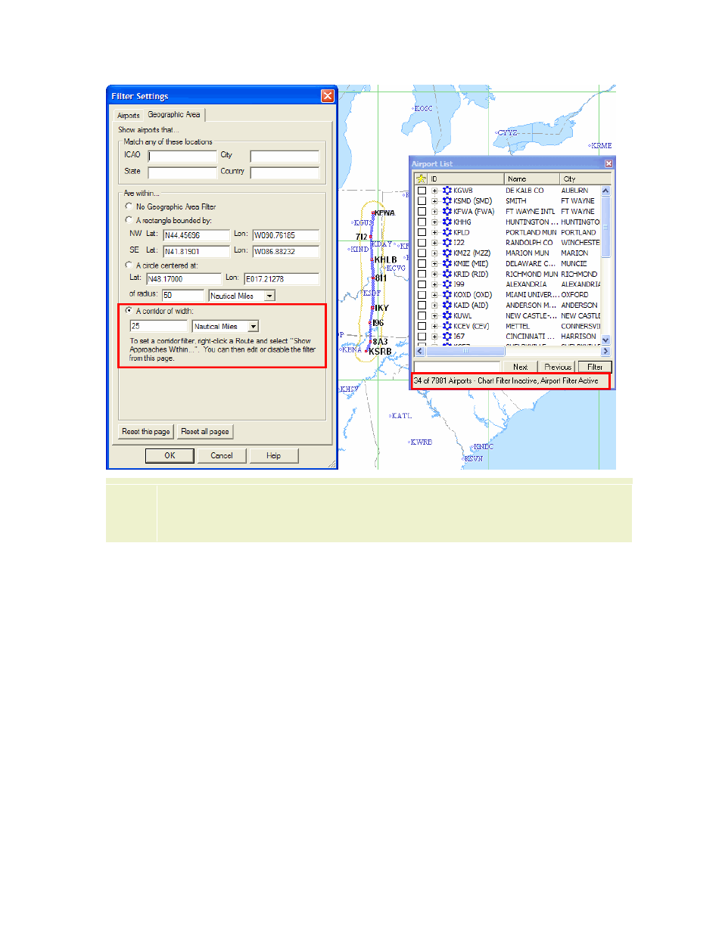Click the KFWA (FWA) airport icon
This screenshot has width=722, height=934.
(x=447, y=212)
